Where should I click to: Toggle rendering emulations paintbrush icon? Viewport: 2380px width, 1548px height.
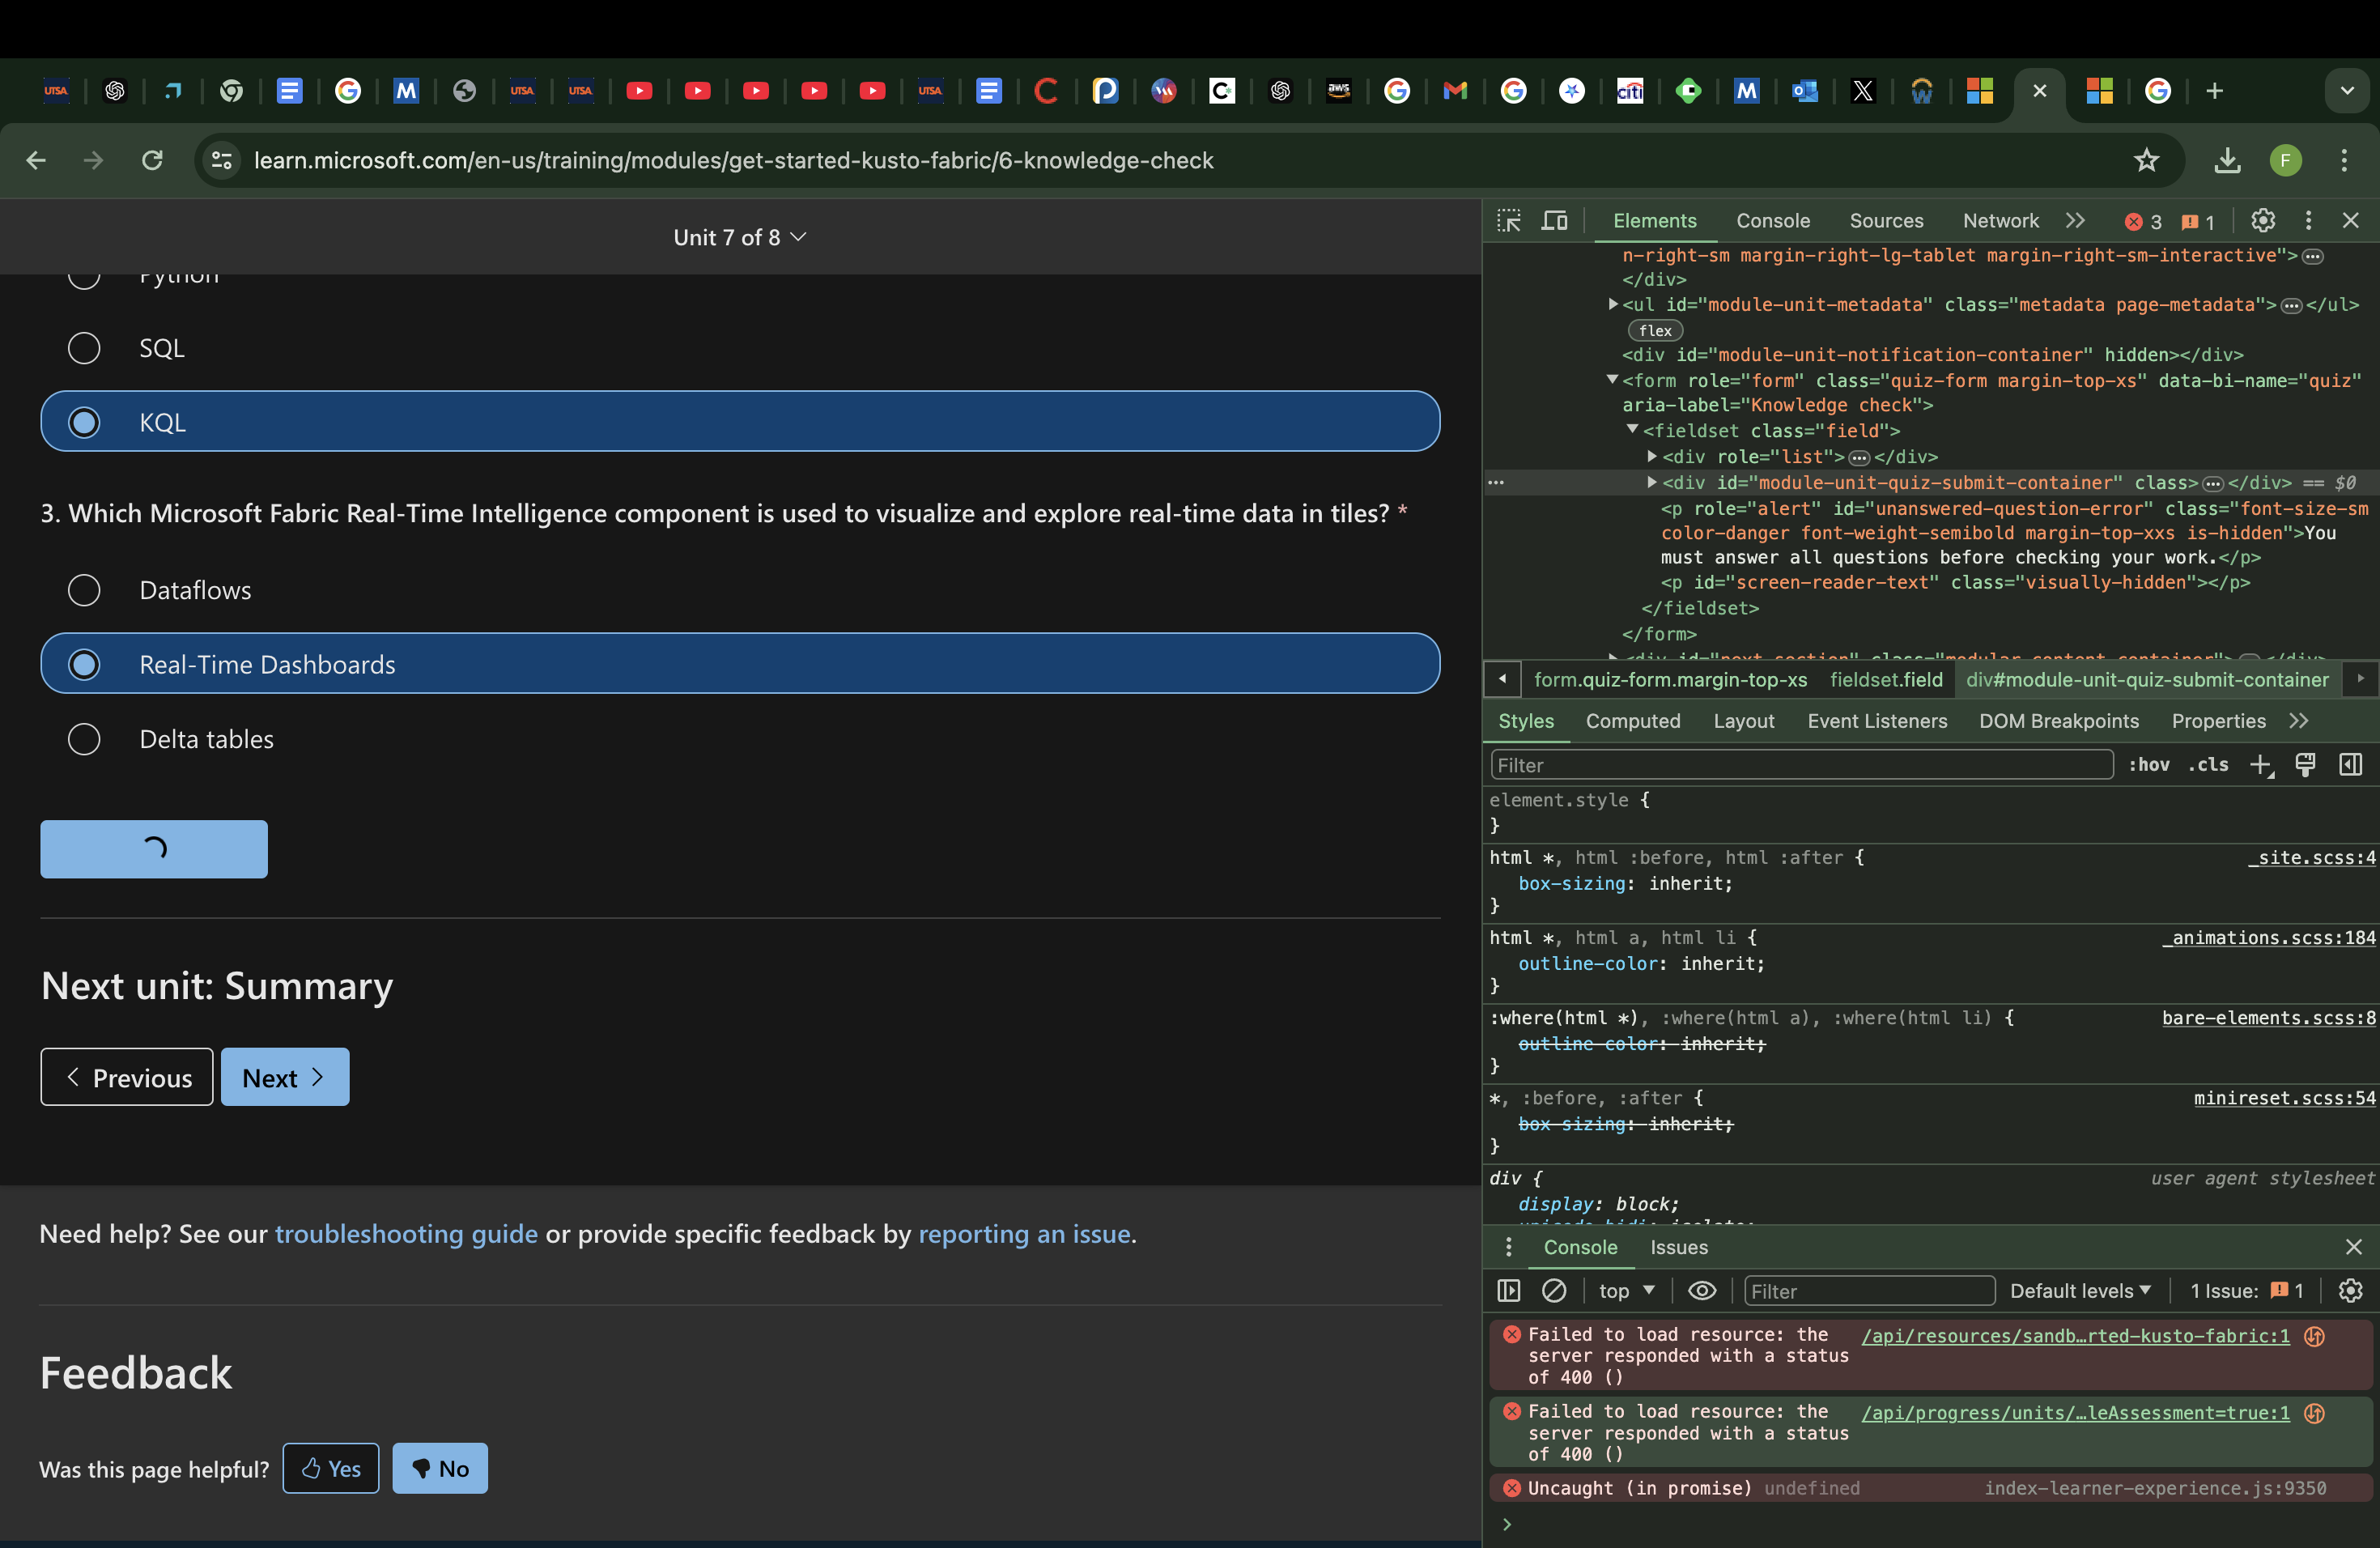coord(2305,765)
